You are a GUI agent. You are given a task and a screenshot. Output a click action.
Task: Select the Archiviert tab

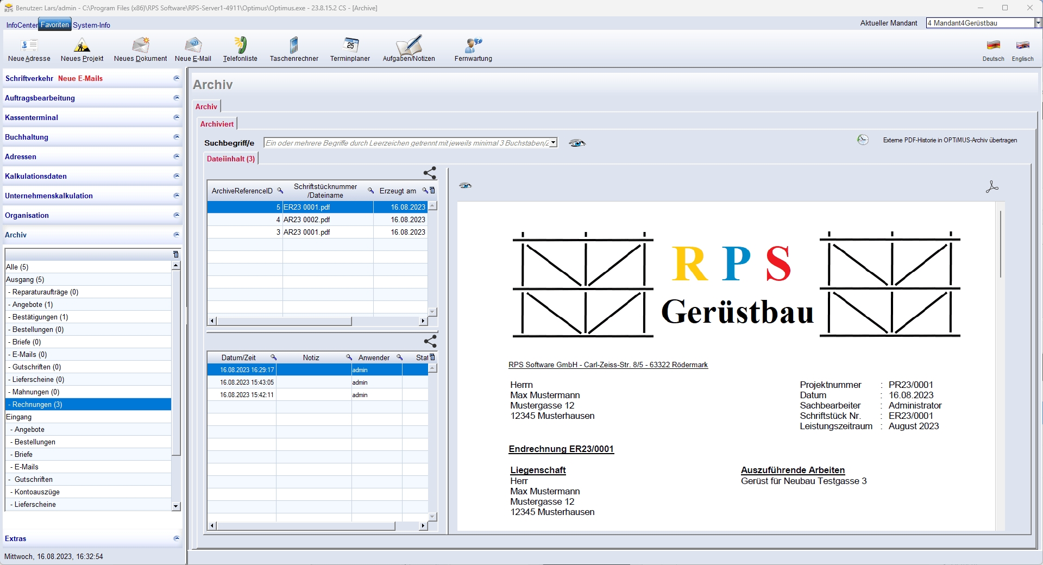click(217, 124)
